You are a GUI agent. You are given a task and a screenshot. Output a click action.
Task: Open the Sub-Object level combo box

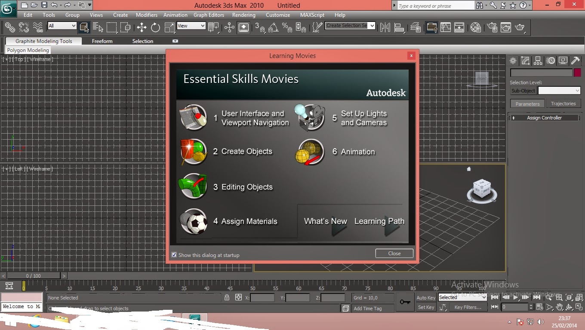[x=559, y=91]
